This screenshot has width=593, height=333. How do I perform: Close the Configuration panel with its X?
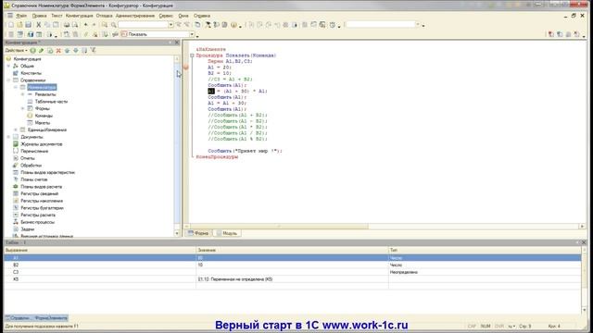(x=177, y=43)
